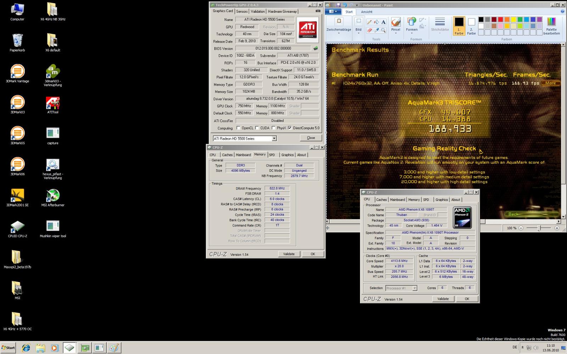Click Validate in processor CPU-Z window
The width and height of the screenshot is (567, 354).
(x=443, y=299)
